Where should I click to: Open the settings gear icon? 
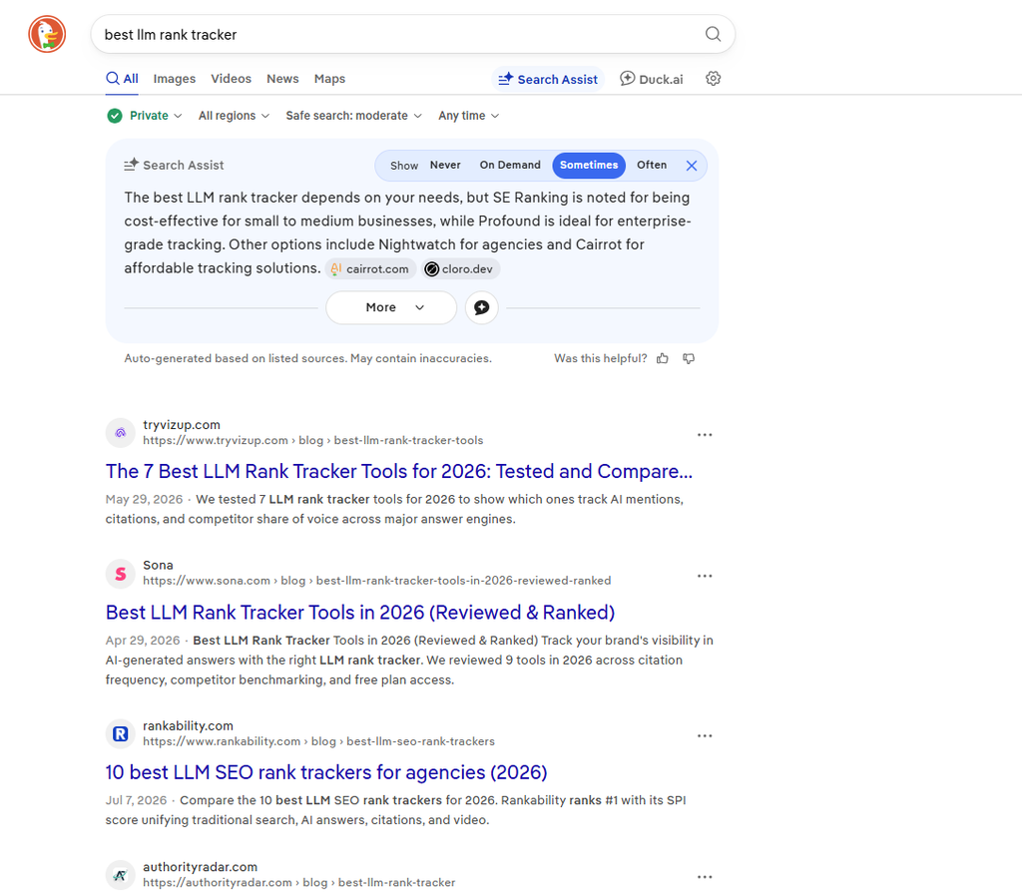[x=713, y=79]
